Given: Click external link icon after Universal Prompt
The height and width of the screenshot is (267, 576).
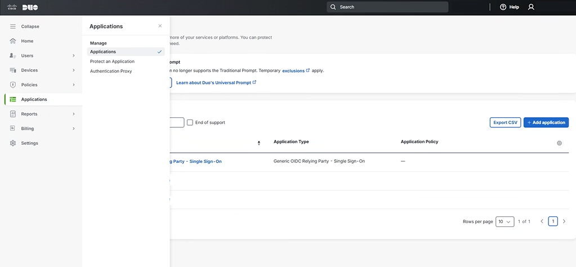Looking at the screenshot, I should [254, 82].
